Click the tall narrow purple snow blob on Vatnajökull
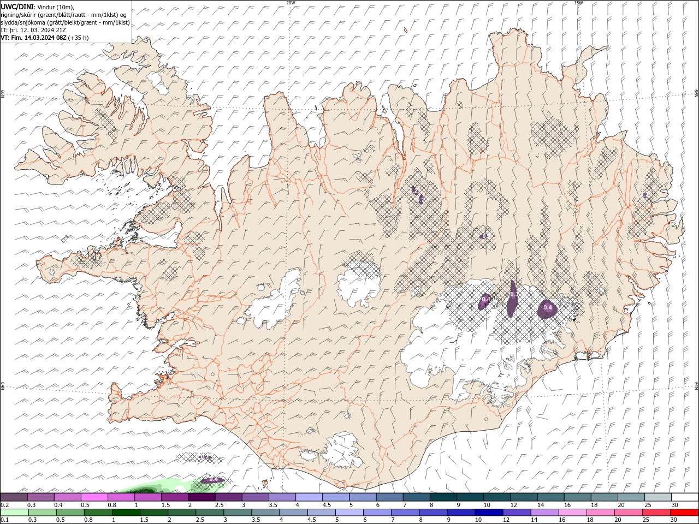 coord(512,299)
